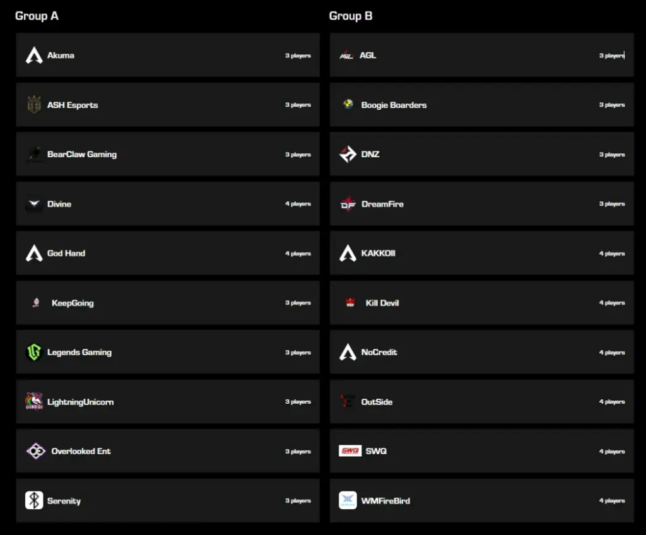This screenshot has width=646, height=535.
Task: Click the Group B heading
Action: pos(351,16)
